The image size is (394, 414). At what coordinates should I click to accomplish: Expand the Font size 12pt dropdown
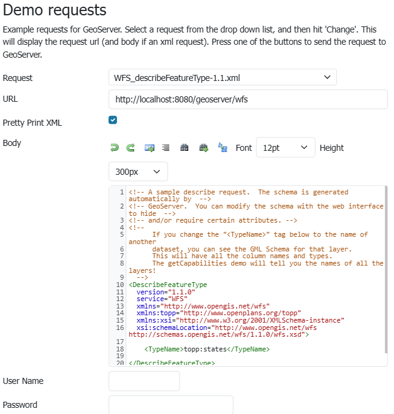coord(285,148)
